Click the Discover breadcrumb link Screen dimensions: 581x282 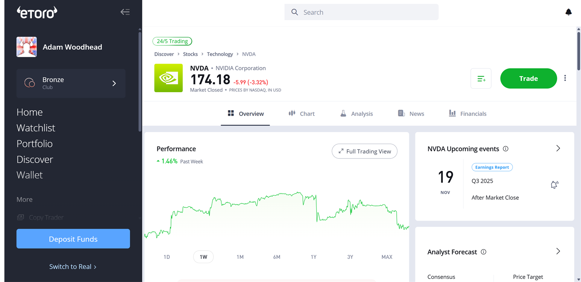164,54
